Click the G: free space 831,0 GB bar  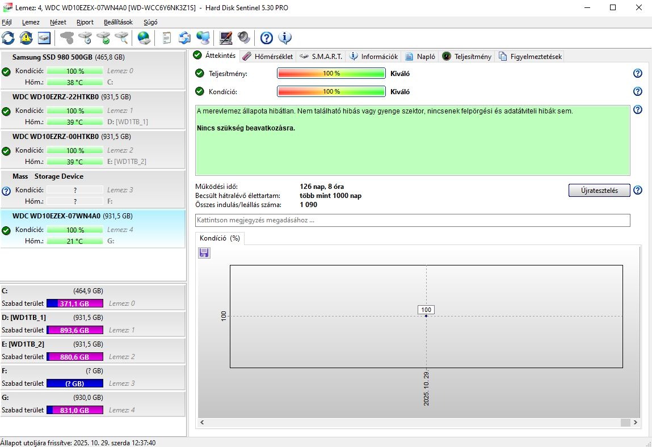pos(75,410)
